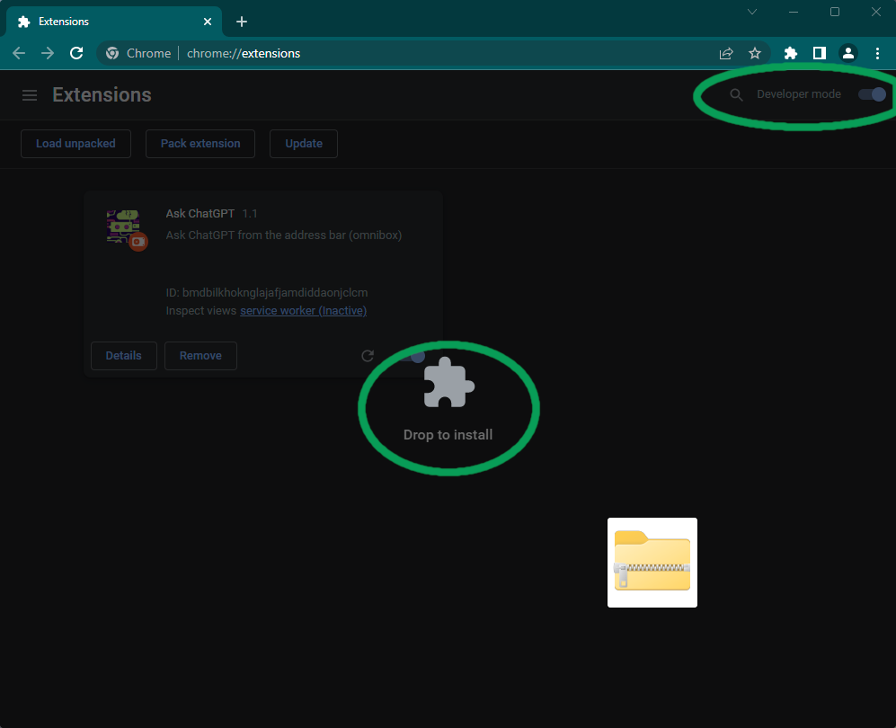Click the Ask ChatGPT extension ID text
Image resolution: width=896 pixels, height=728 pixels.
click(267, 293)
